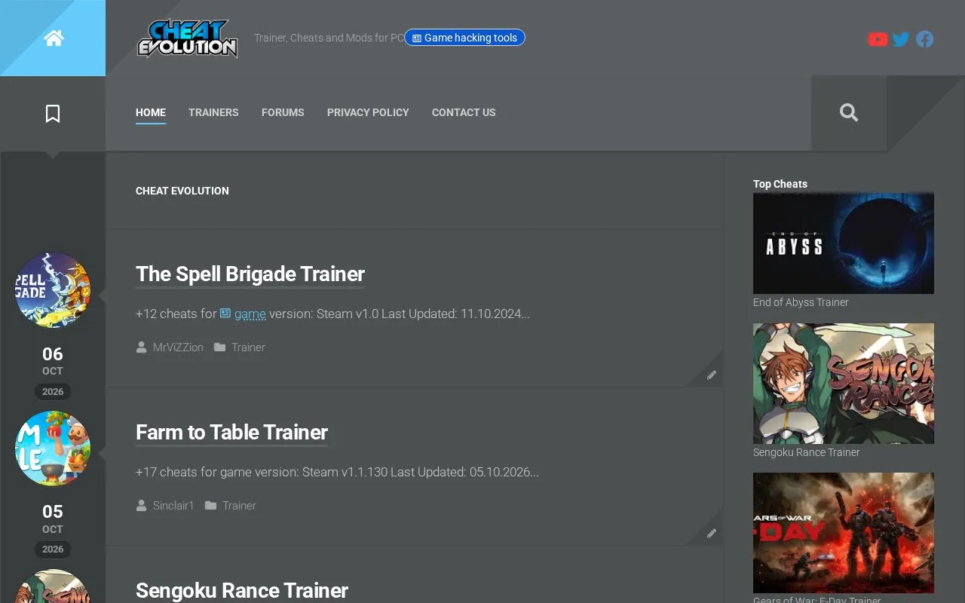Open the Trainer category on The Spell Brigade post
The width and height of the screenshot is (965, 603).
[x=248, y=347]
